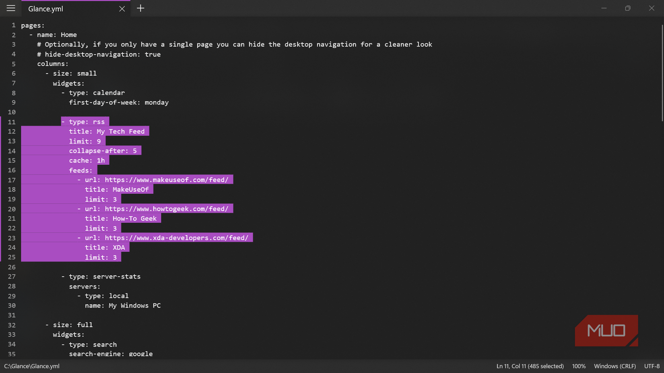Click '- size: small' text
664x373 pixels.
71,74
